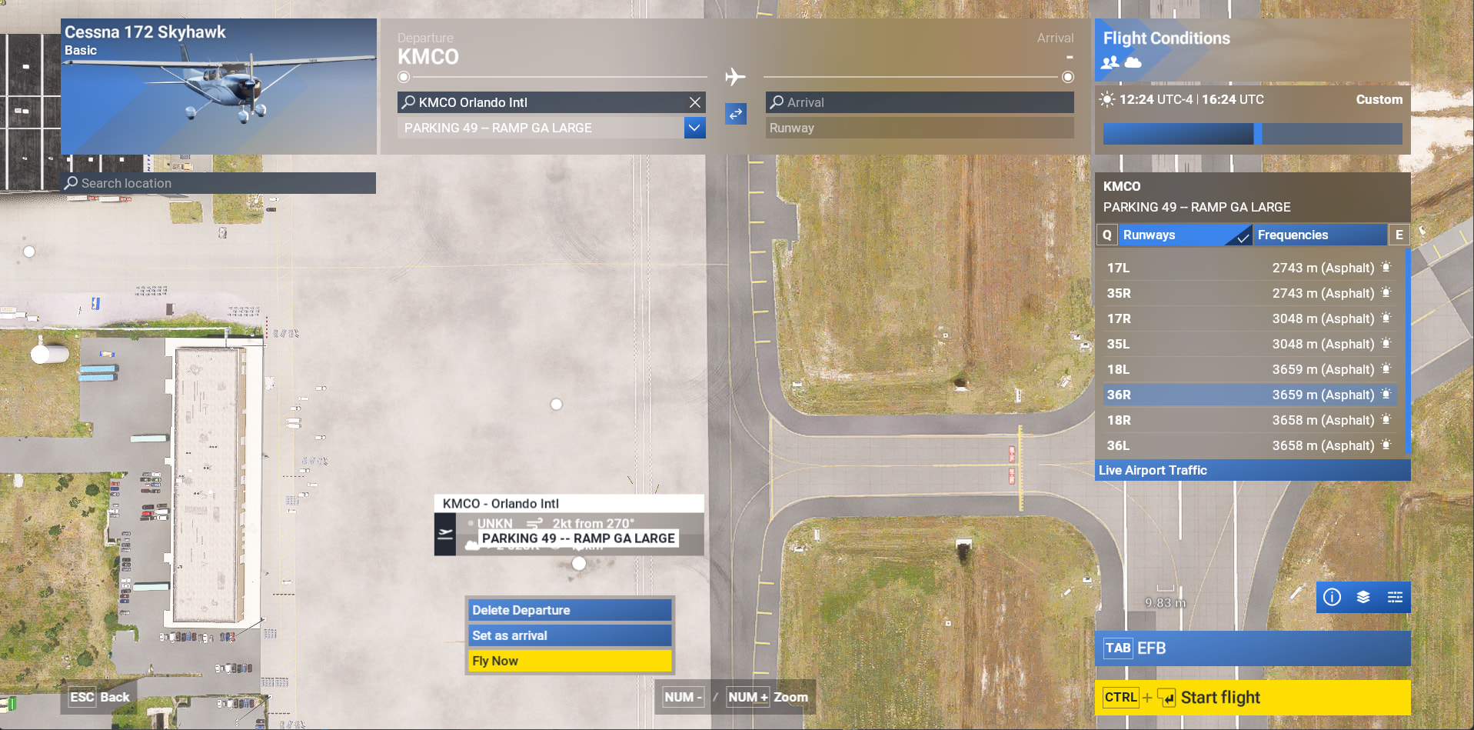Open the map filter settings icon
The height and width of the screenshot is (730, 1474).
point(1395,597)
